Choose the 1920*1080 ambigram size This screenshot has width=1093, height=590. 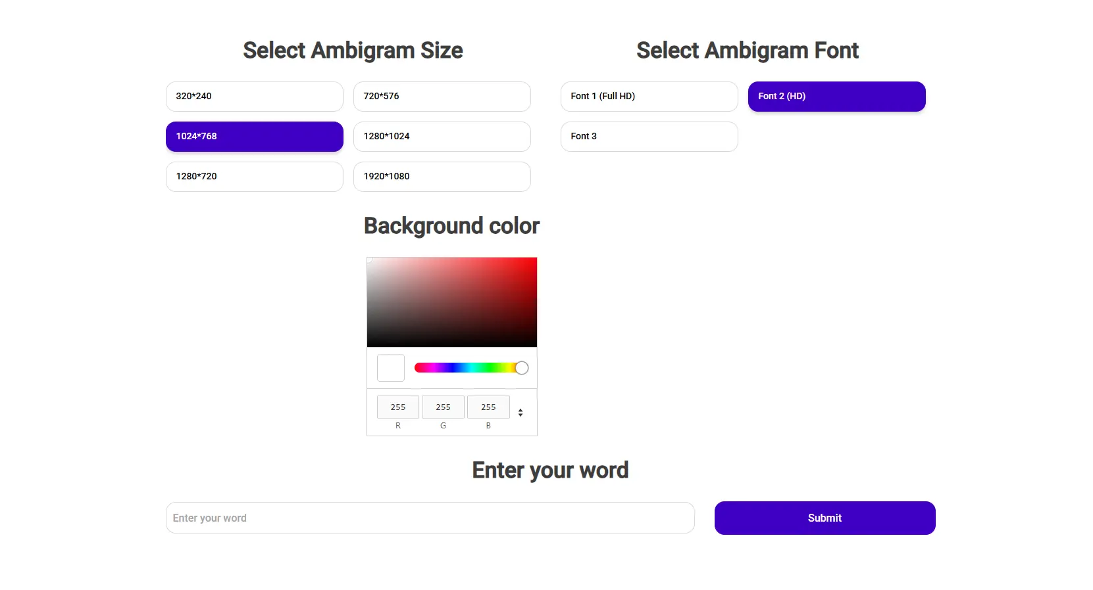pos(442,177)
